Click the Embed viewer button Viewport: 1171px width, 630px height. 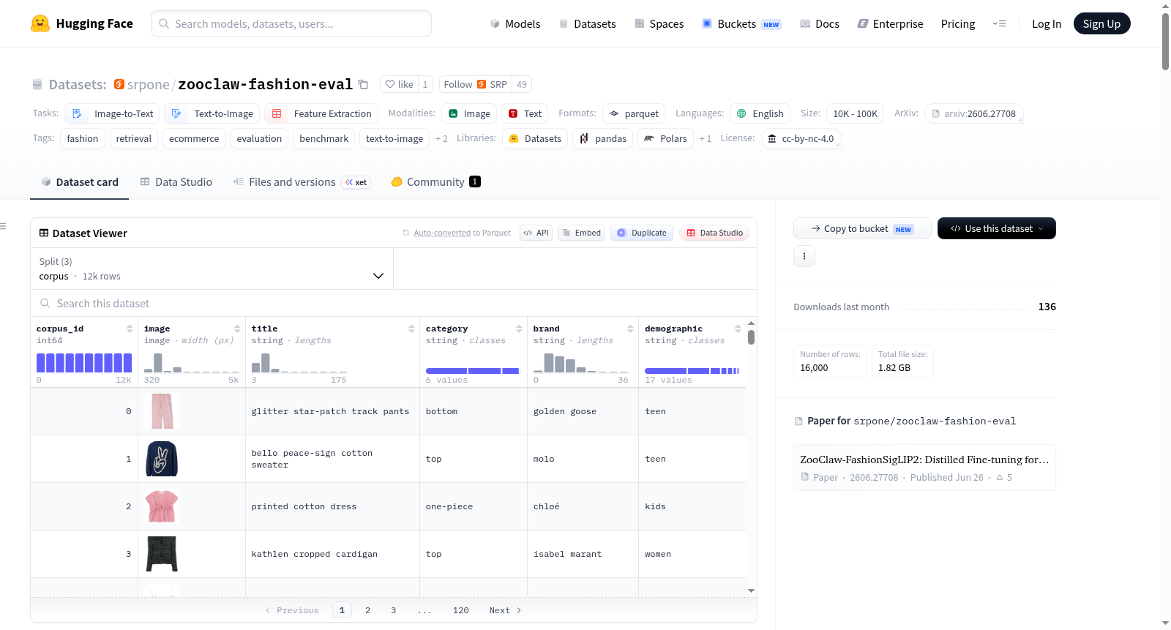(581, 233)
